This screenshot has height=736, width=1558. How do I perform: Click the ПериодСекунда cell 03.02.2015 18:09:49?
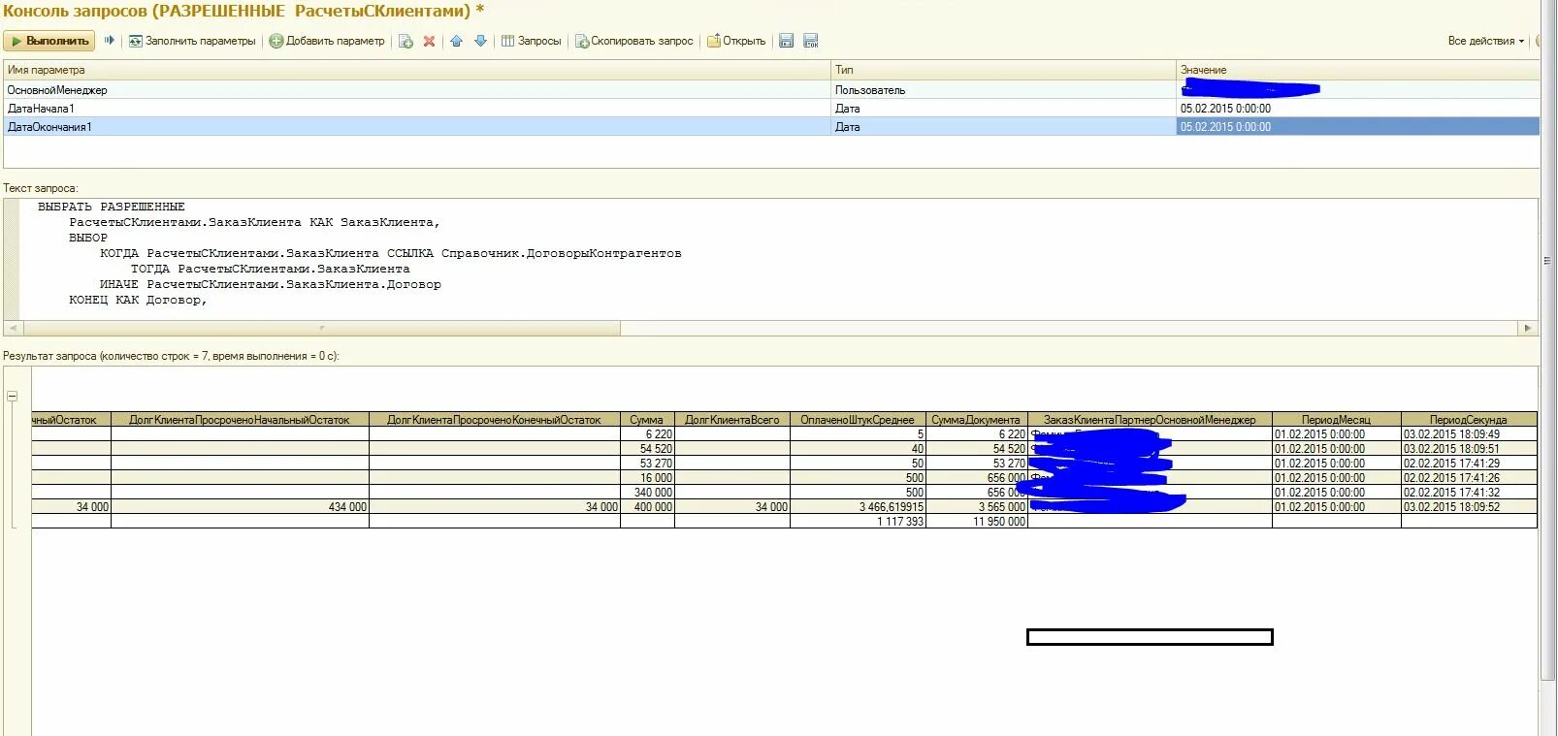(x=1469, y=434)
